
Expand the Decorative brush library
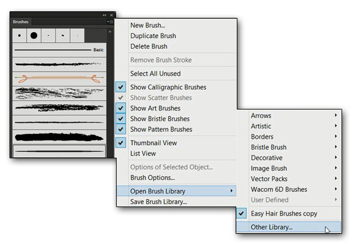tap(289, 158)
